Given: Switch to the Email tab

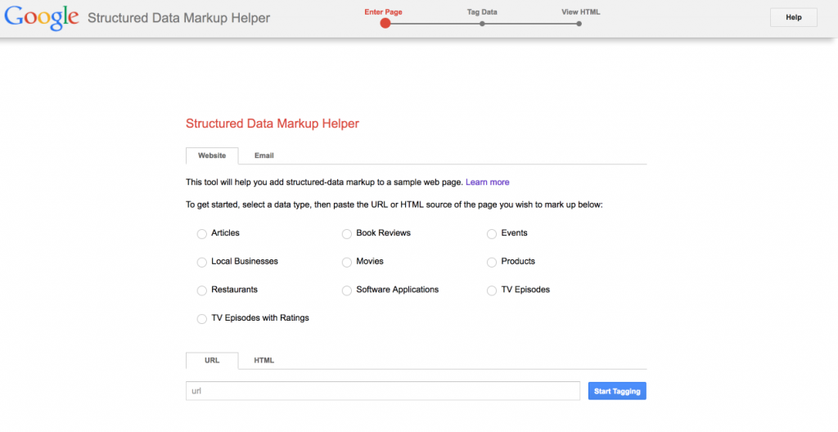Looking at the screenshot, I should [x=264, y=155].
